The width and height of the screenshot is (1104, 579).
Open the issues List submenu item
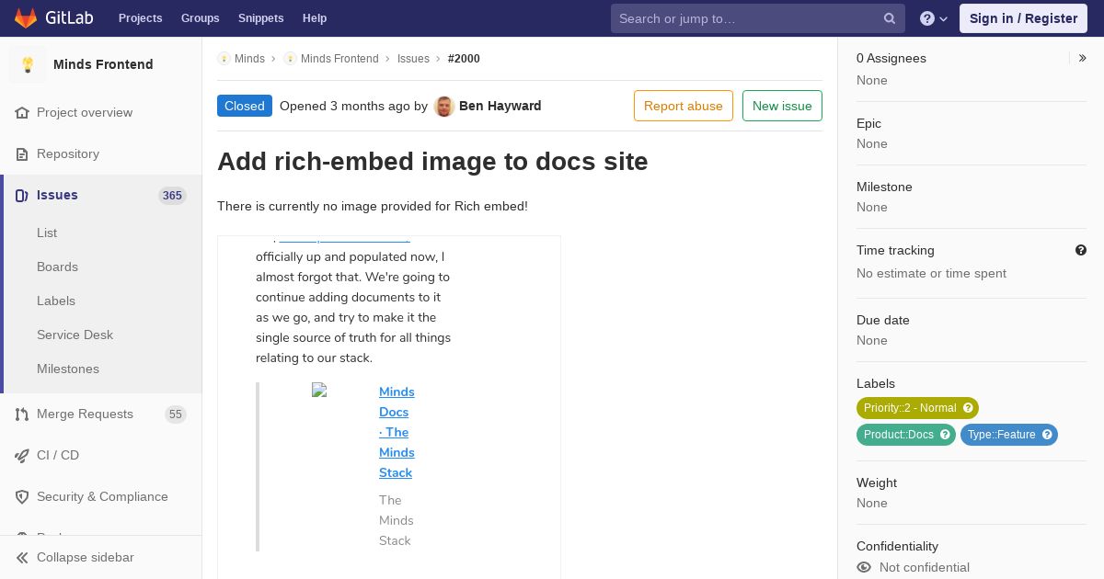click(x=47, y=233)
